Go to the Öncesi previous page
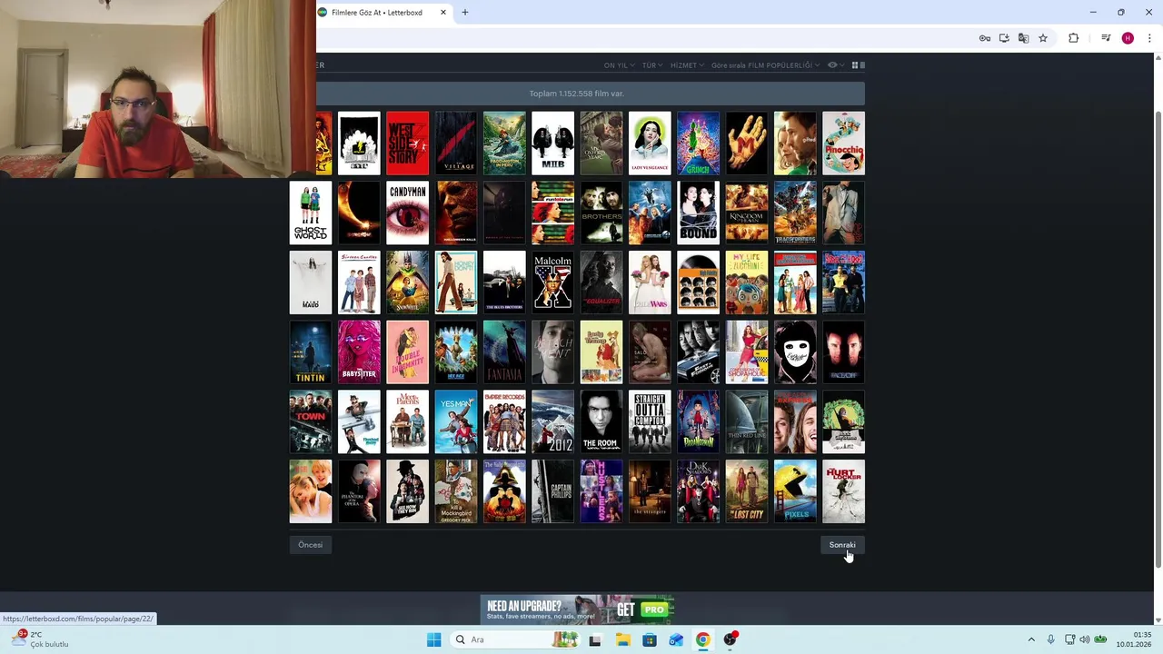The image size is (1163, 654). [x=310, y=545]
